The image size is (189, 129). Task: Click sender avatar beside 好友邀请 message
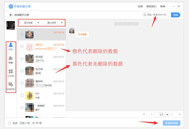[x=72, y=31]
